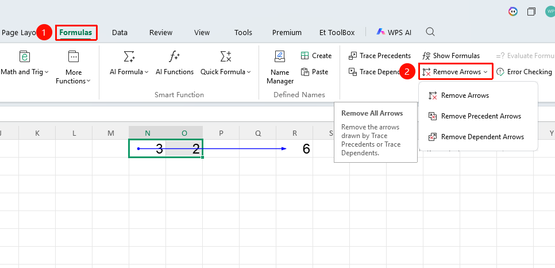Click Create in Defined Names
The image size is (555, 268).
click(x=316, y=56)
